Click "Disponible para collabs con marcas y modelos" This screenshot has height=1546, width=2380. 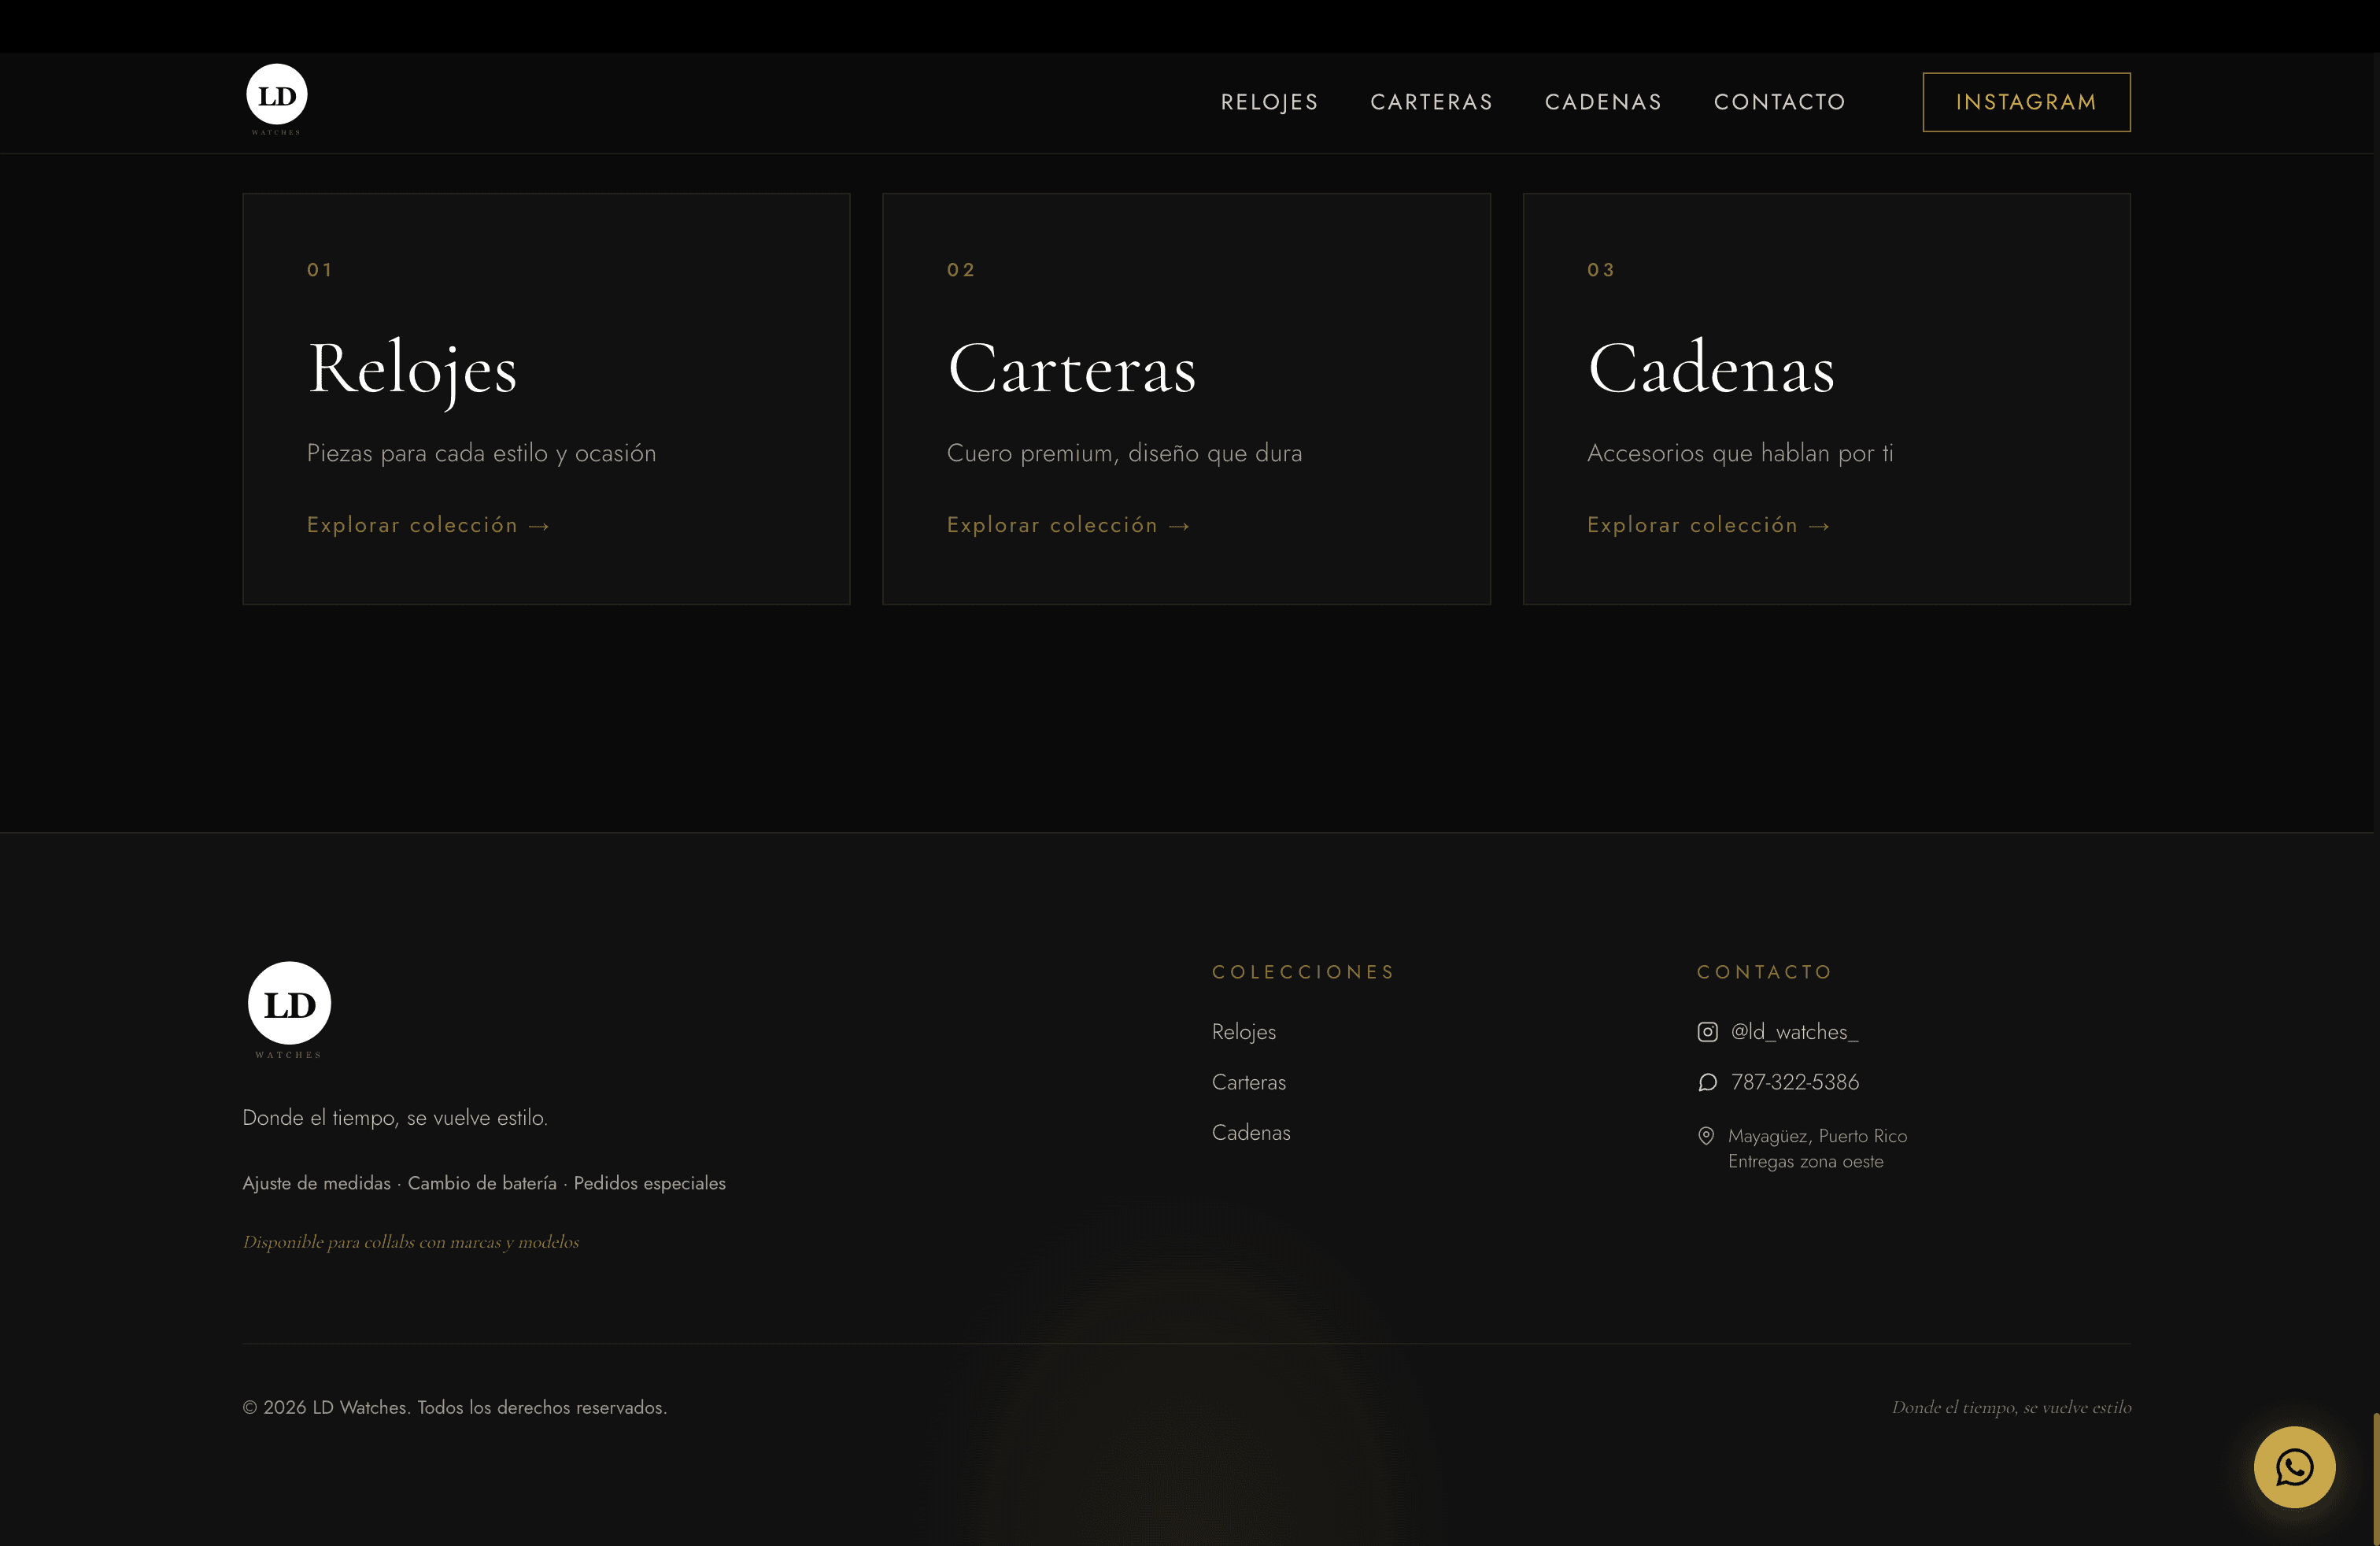pyautogui.click(x=410, y=1242)
